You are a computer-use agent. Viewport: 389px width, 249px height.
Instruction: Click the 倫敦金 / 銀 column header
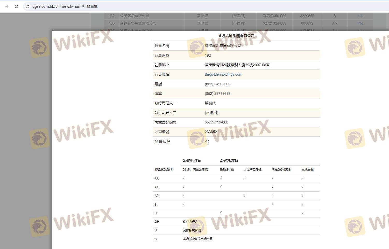(227, 170)
